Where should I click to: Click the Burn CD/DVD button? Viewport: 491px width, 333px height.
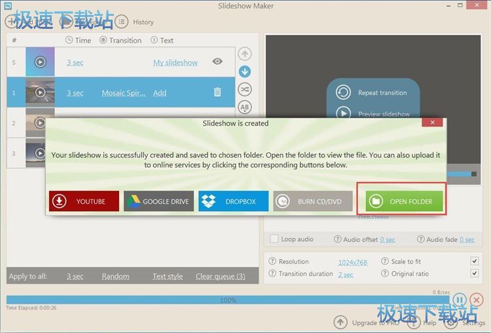(x=313, y=201)
